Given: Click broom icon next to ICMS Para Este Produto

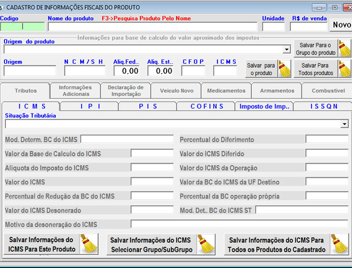Looking at the screenshot, I should point(89,244).
